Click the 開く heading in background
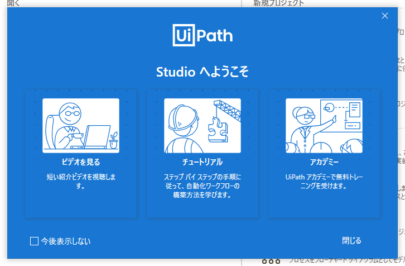405x266 pixels. (x=13, y=3)
